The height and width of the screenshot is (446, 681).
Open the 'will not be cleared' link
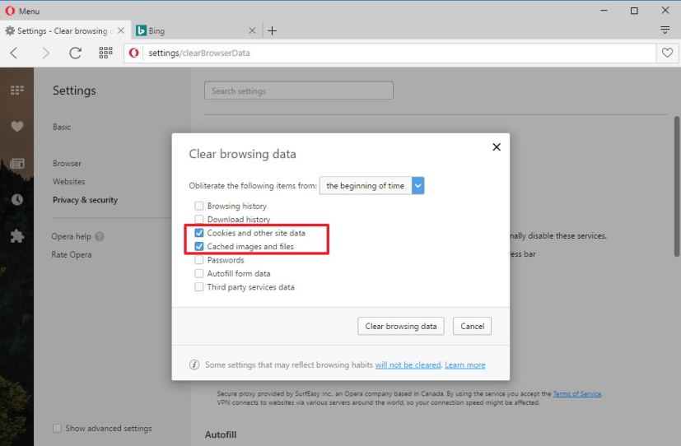(408, 365)
